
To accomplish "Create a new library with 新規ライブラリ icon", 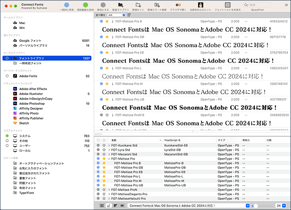I will [x=120, y=5].
